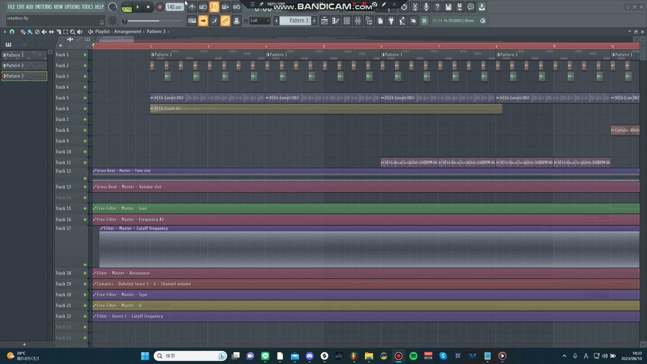Toggle PAT/SONG mode switch
This screenshot has height=364, width=647.
[x=127, y=8]
